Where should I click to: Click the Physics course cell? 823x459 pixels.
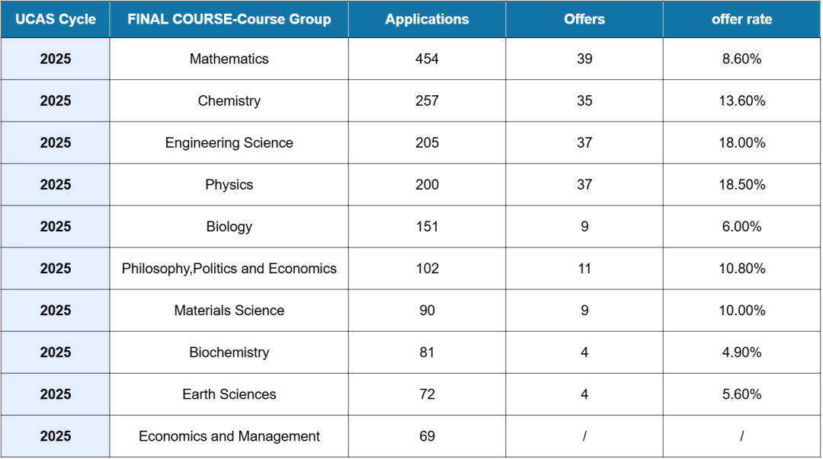pos(229,184)
